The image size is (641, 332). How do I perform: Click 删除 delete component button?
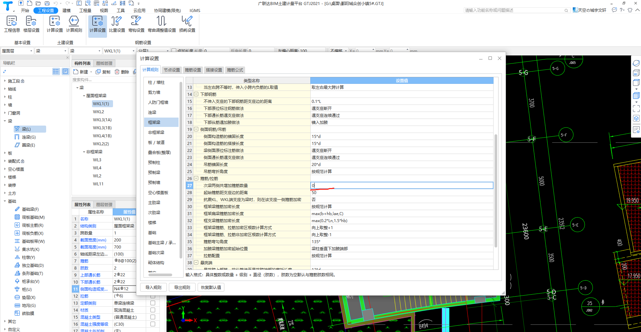pos(122,72)
